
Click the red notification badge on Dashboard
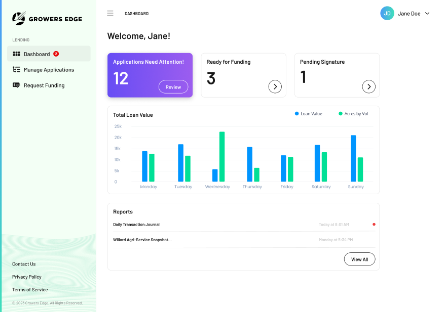[56, 54]
